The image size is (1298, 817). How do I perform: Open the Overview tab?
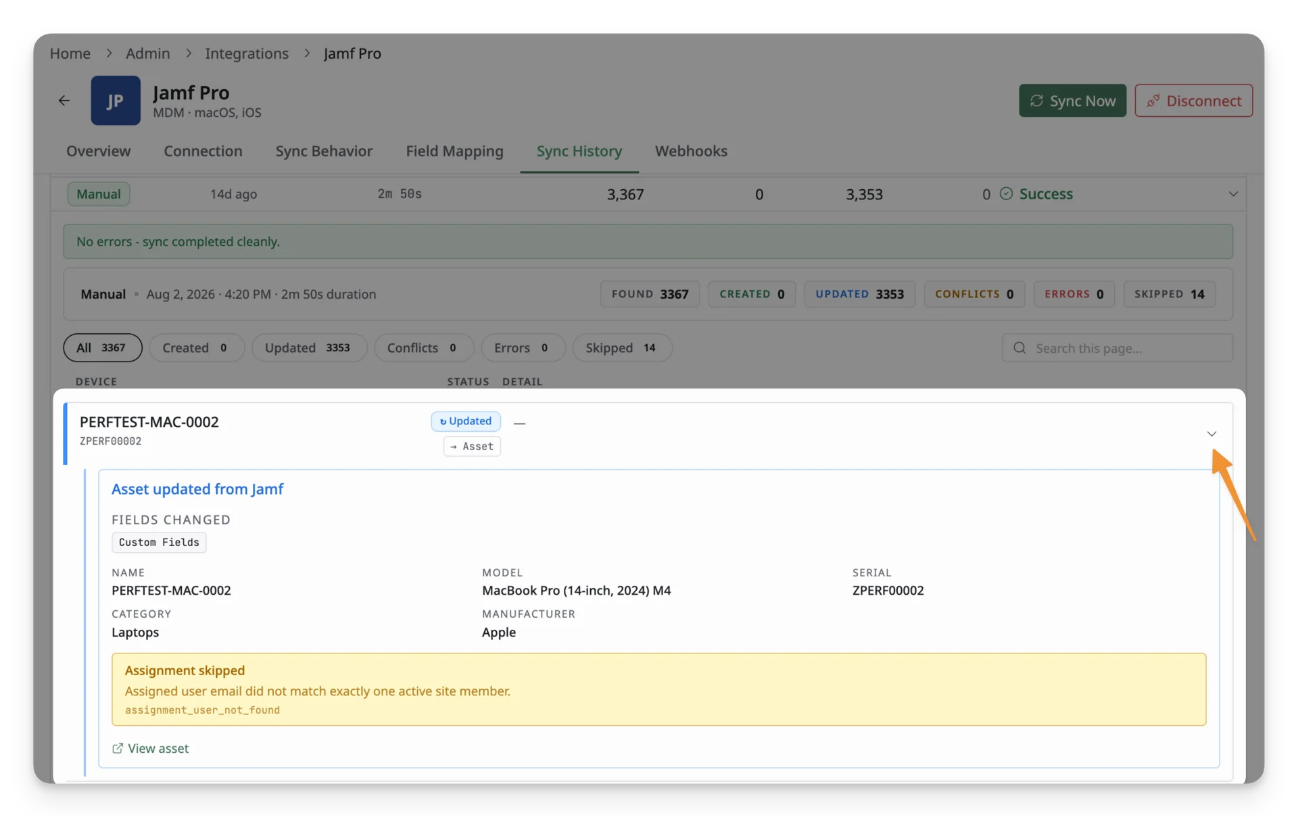click(99, 151)
